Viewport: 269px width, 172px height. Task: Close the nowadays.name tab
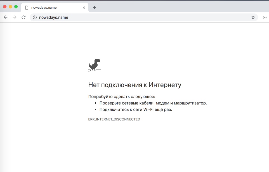point(84,8)
